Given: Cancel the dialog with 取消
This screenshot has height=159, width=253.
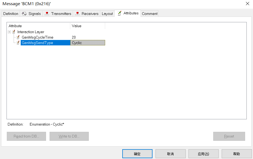Looking at the screenshot, I should click(170, 153).
